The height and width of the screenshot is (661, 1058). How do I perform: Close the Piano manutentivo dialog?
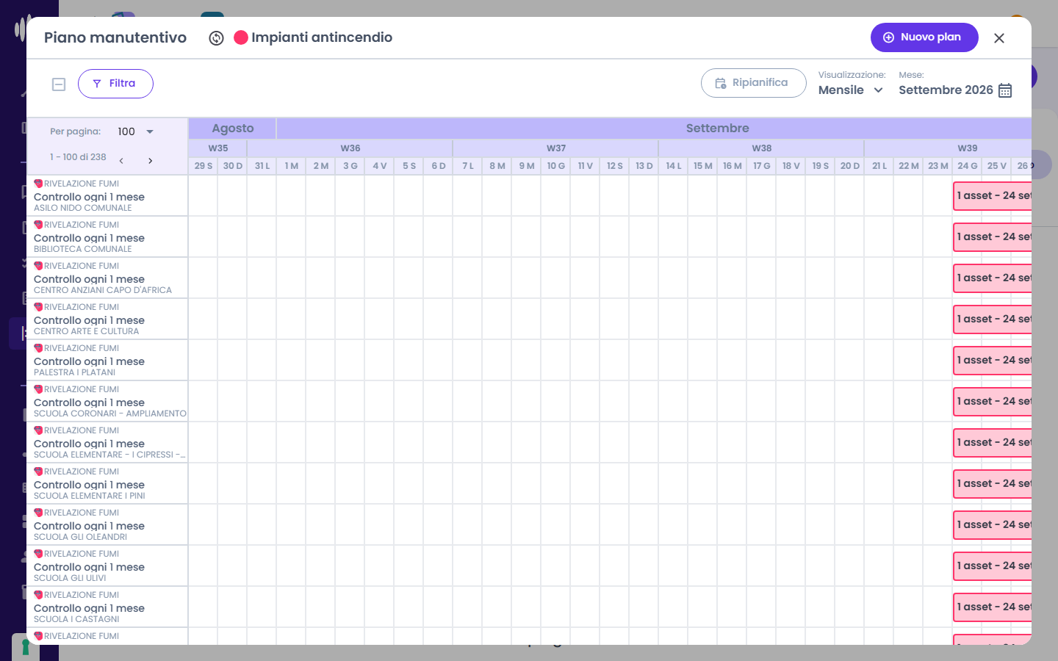pos(999,38)
